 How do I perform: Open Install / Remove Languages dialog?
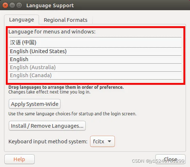pos(47,126)
